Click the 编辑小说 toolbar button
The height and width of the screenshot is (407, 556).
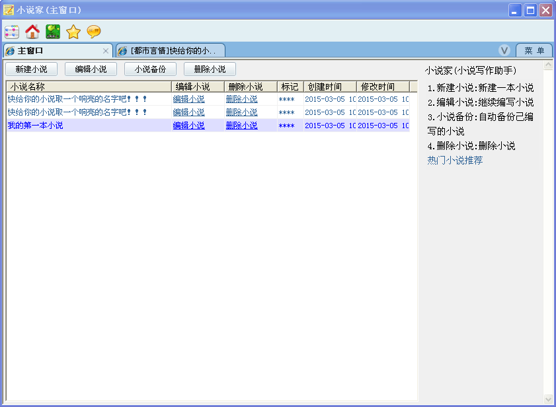(x=91, y=69)
